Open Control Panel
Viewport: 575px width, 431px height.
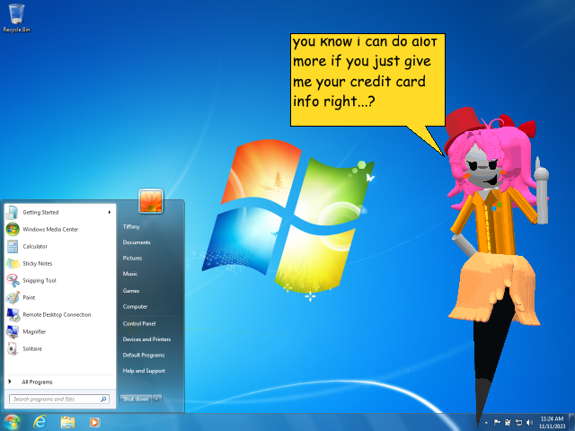(x=139, y=323)
